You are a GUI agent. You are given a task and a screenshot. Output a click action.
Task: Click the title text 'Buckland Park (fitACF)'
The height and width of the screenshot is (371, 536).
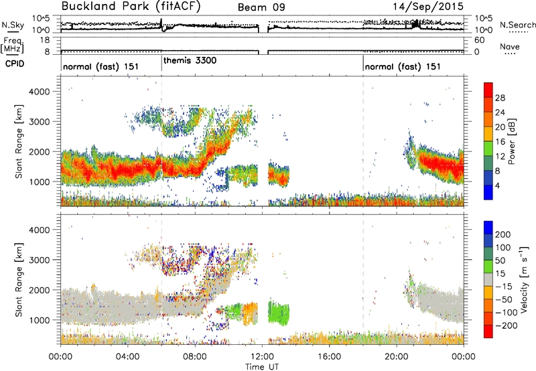[131, 6]
